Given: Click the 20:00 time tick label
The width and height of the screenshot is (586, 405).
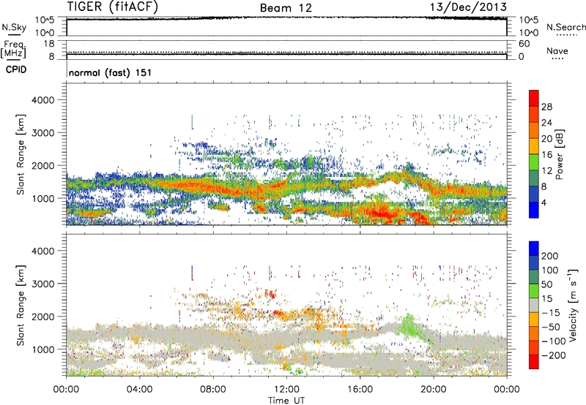Looking at the screenshot, I should pos(433,390).
